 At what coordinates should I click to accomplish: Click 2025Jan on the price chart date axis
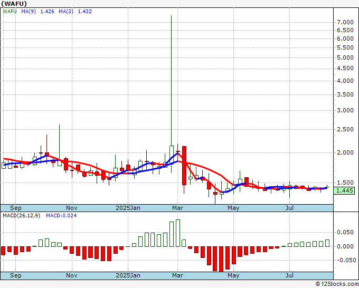tap(128, 208)
